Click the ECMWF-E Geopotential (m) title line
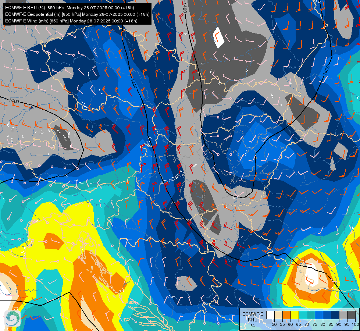Image resolution: width=360 pixels, height=331 pixels. click(77, 14)
